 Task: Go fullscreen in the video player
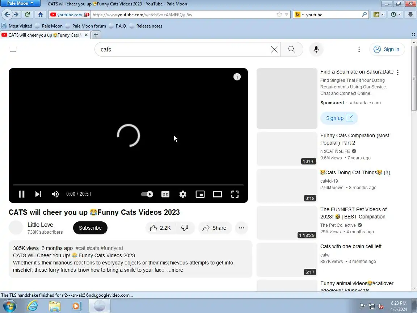[235, 194]
